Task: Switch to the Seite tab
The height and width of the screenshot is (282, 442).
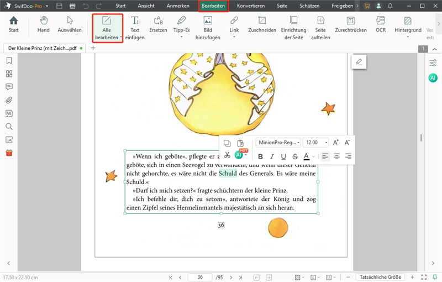Action: point(282,6)
